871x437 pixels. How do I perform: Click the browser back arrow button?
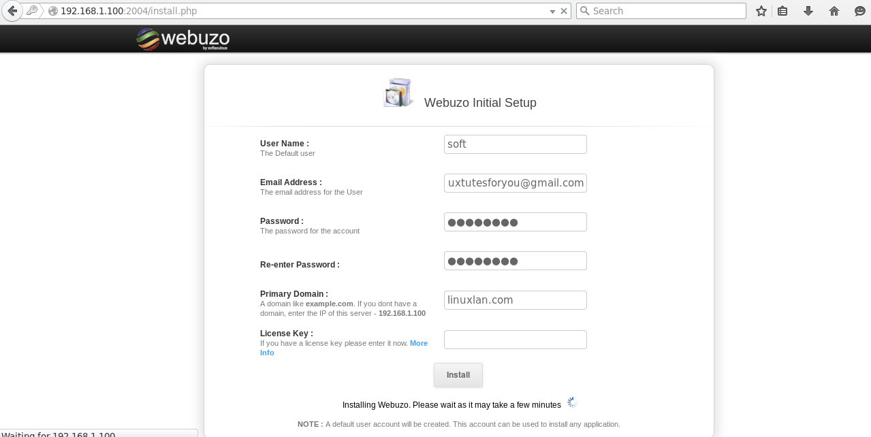[12, 11]
